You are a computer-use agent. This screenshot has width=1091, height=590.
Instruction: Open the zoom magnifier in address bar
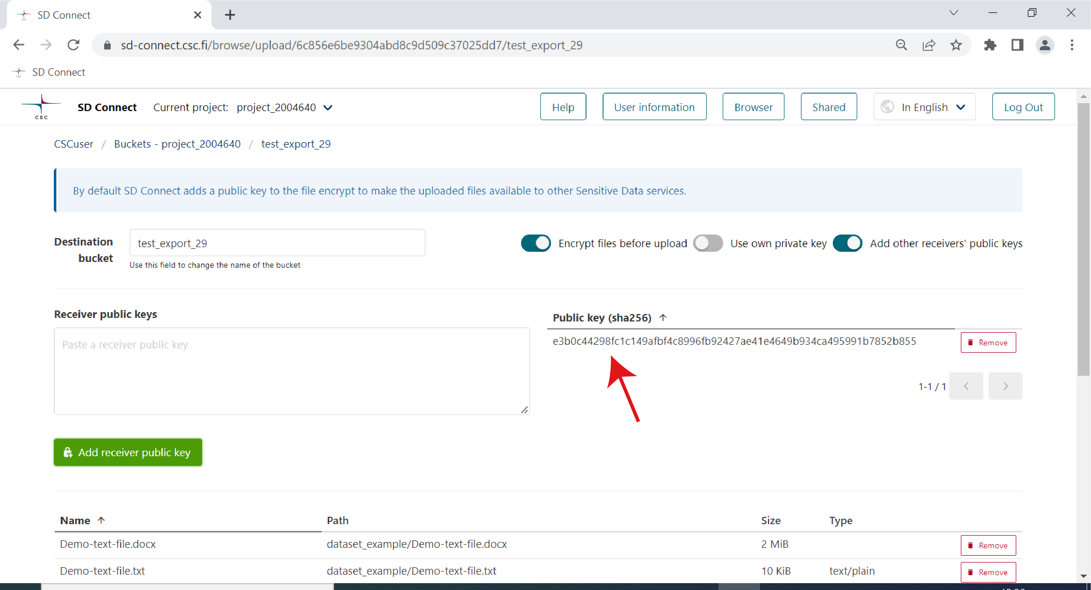click(901, 45)
